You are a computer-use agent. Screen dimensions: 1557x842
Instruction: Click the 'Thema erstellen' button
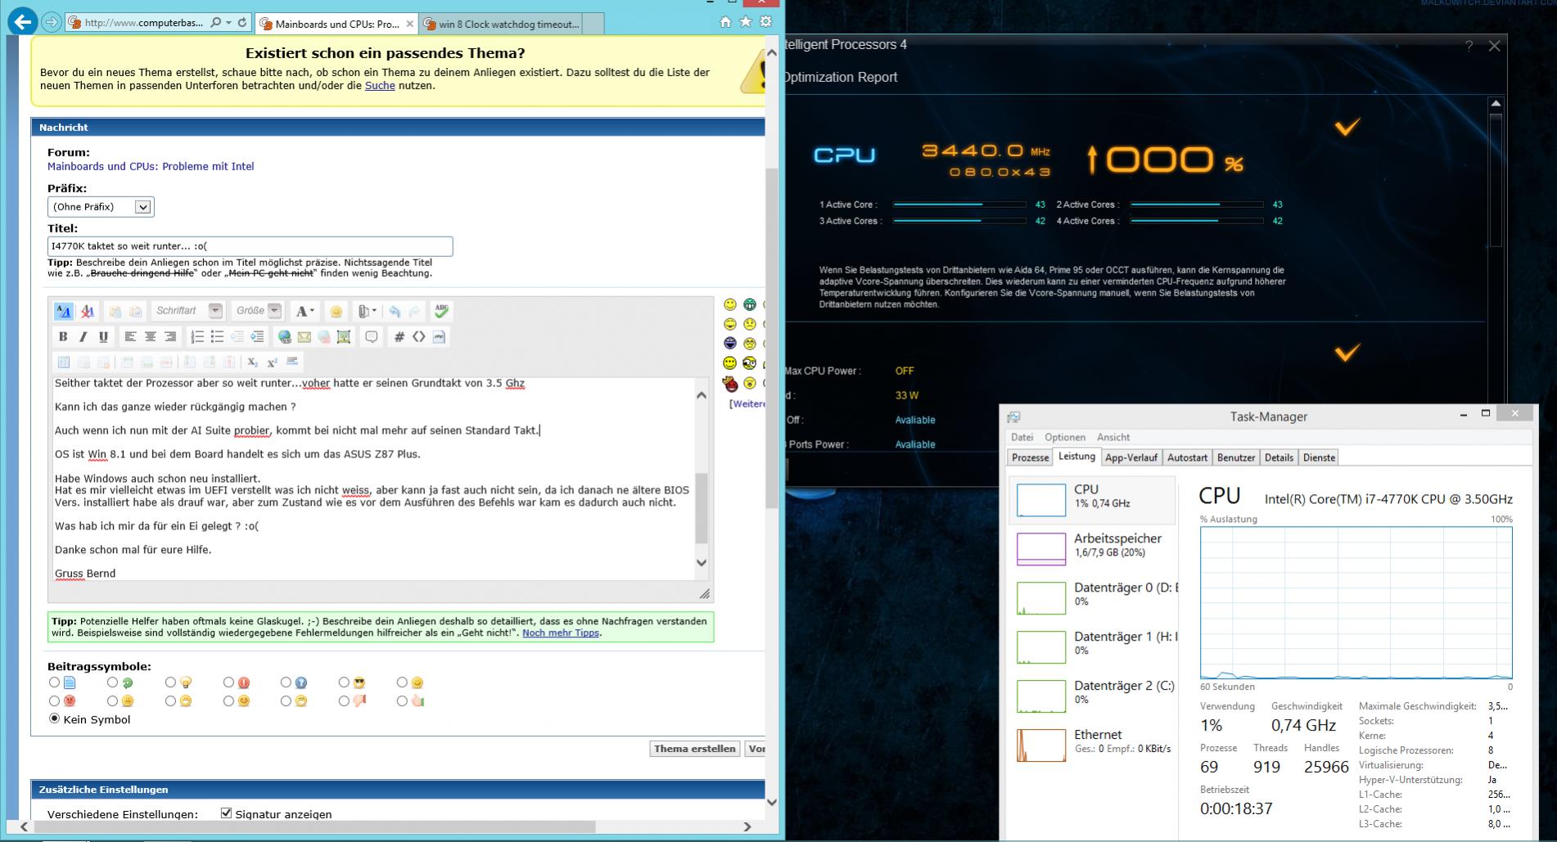click(x=695, y=749)
